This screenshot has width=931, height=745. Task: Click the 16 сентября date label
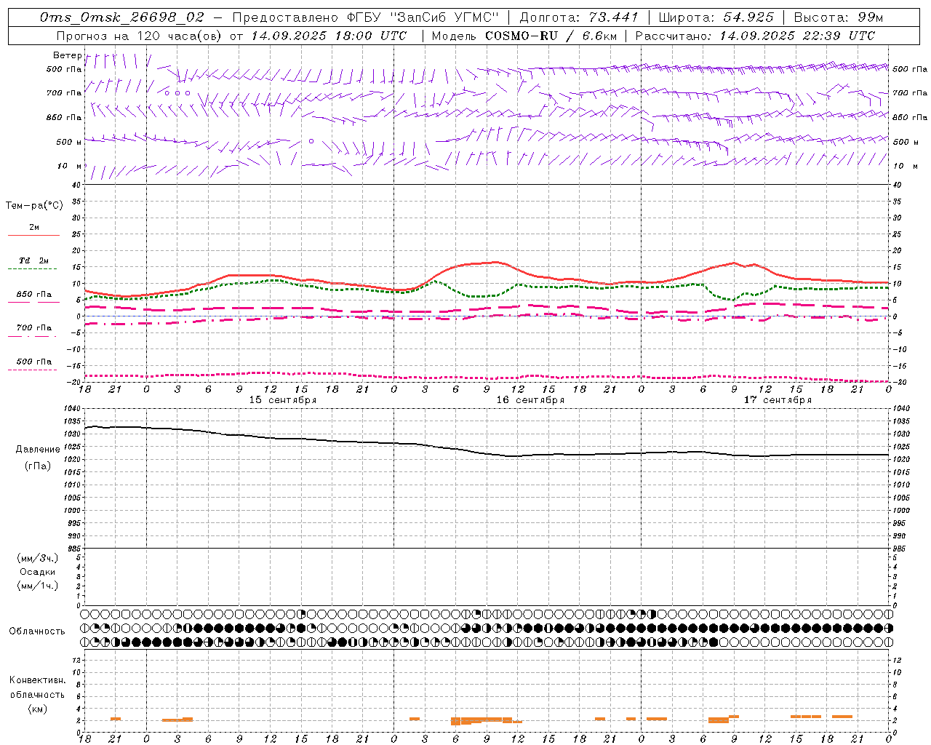[530, 400]
